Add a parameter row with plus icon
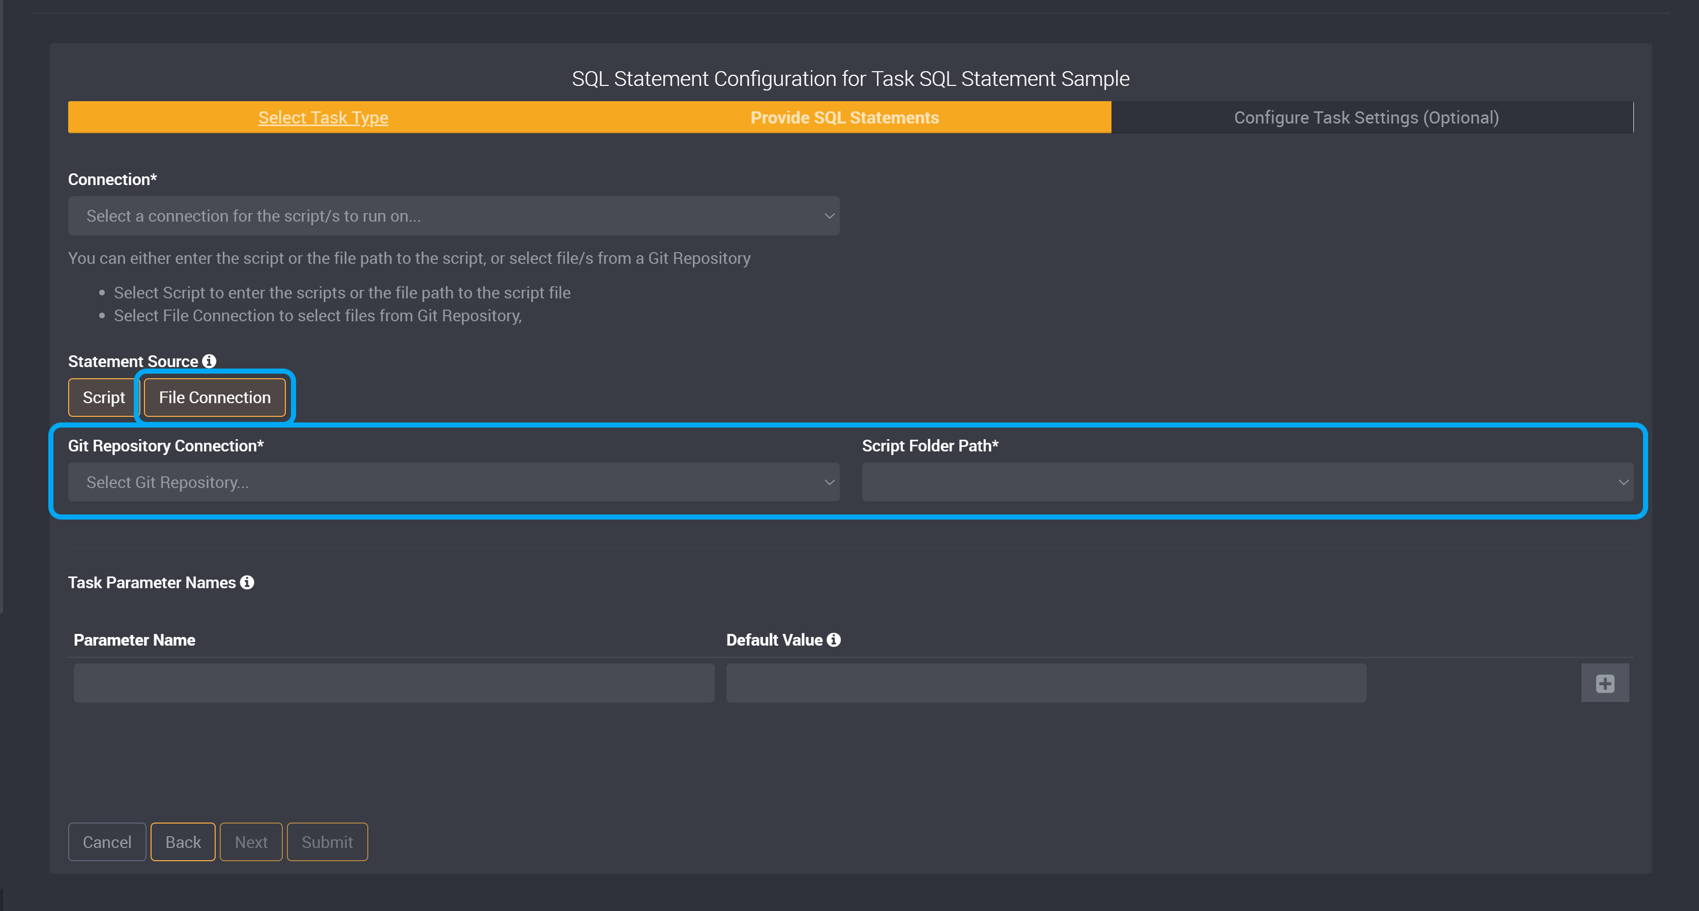The height and width of the screenshot is (911, 1699). pyautogui.click(x=1605, y=683)
